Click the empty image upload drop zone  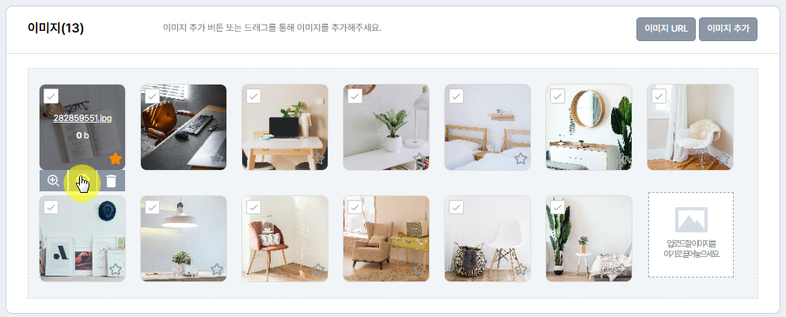691,234
